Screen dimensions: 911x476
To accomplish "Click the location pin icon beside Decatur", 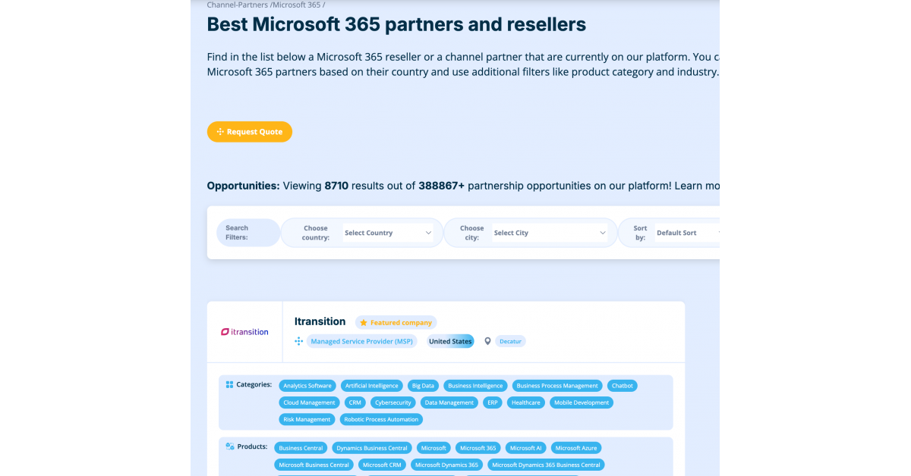I will pos(488,341).
